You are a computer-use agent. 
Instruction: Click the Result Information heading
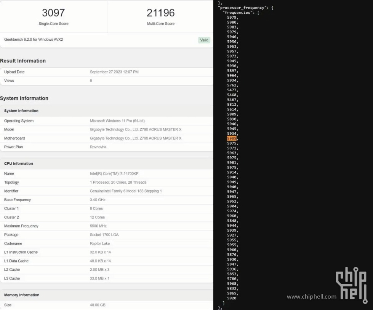23,61
